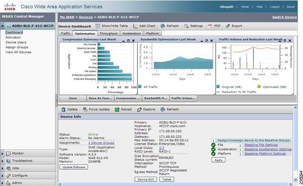Expand the Admin section arrow
Screen dimensions: 303x186
3,183
